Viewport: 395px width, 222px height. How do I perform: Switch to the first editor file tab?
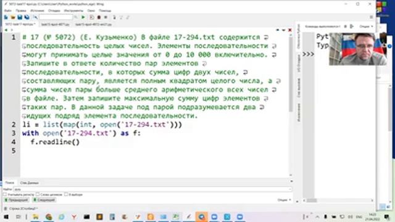[20, 24]
